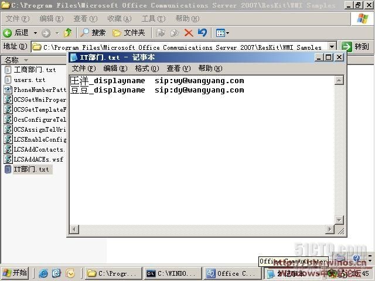
Task: Select the IT部门.txt file in Explorer
Action: pos(28,169)
